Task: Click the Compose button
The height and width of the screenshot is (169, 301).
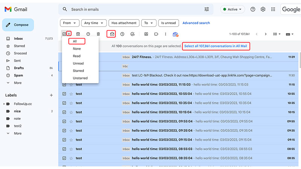Action: pyautogui.click(x=18, y=25)
